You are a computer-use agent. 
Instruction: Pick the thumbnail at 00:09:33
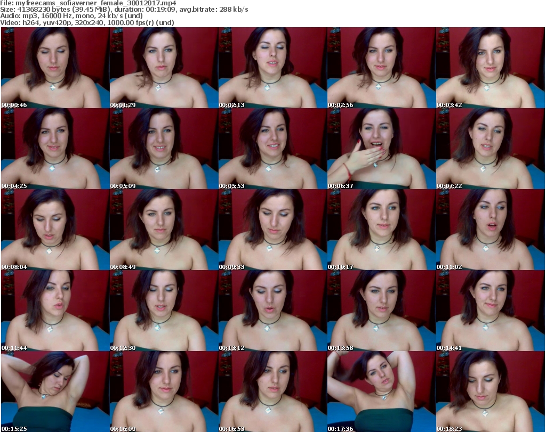click(272, 230)
